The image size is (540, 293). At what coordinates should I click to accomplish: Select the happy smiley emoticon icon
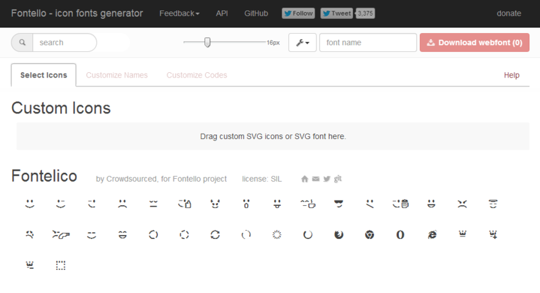pyautogui.click(x=30, y=204)
